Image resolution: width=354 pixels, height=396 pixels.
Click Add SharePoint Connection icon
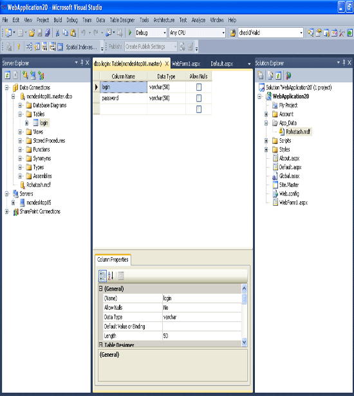point(41,75)
